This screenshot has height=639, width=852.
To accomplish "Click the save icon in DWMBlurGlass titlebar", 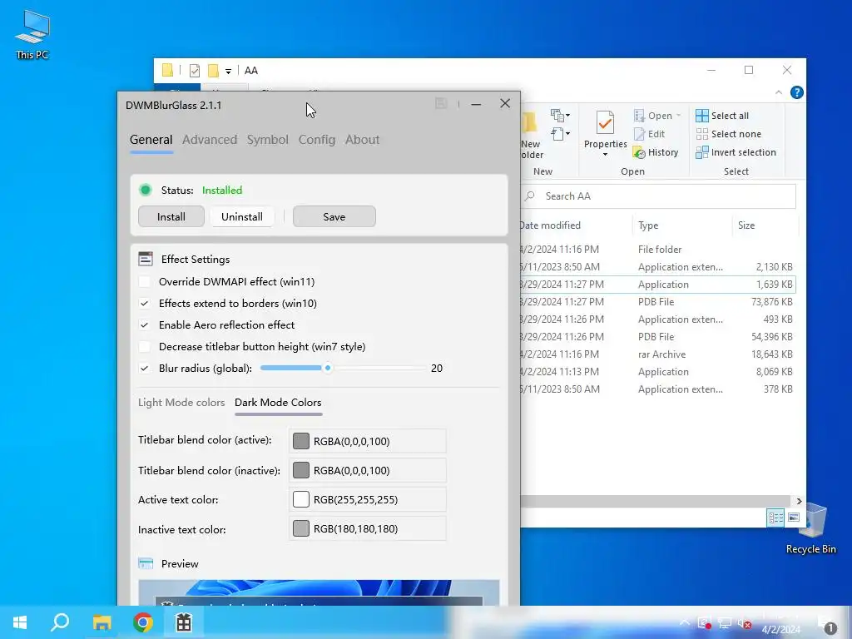I will 441,103.
